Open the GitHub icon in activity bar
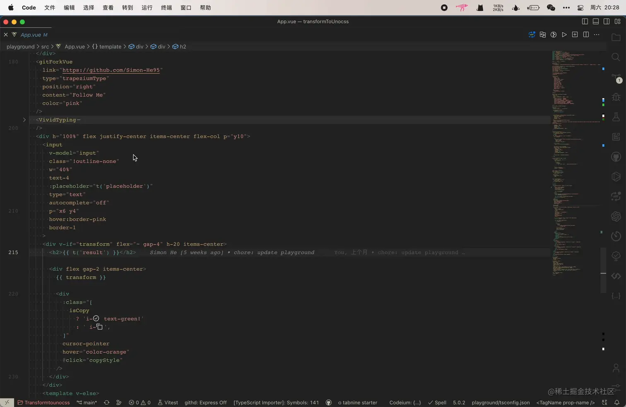 tap(616, 157)
